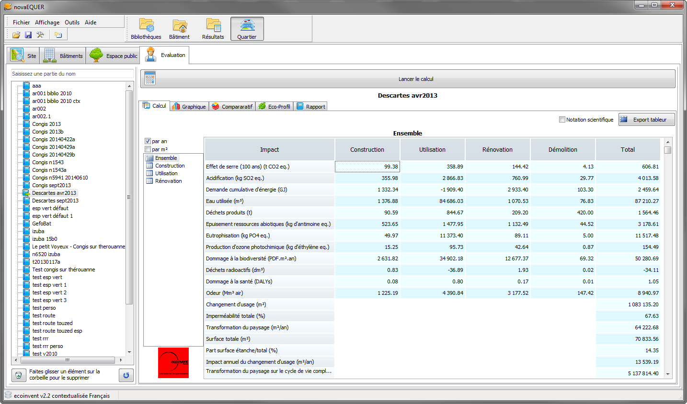
Task: Open the Outils menu
Action: click(x=72, y=22)
